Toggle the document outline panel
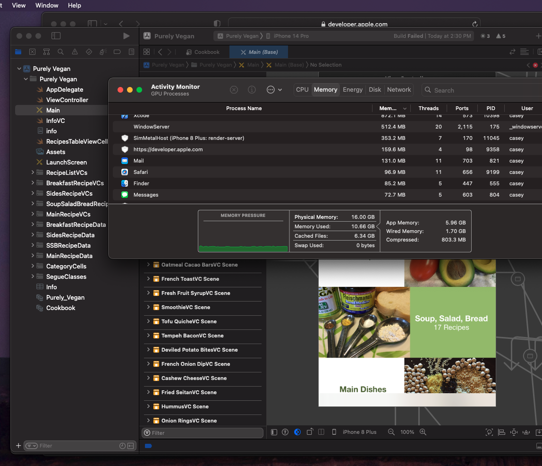The height and width of the screenshot is (466, 542). [274, 432]
